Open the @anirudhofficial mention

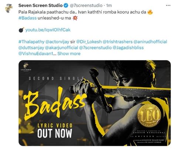coord(150,42)
